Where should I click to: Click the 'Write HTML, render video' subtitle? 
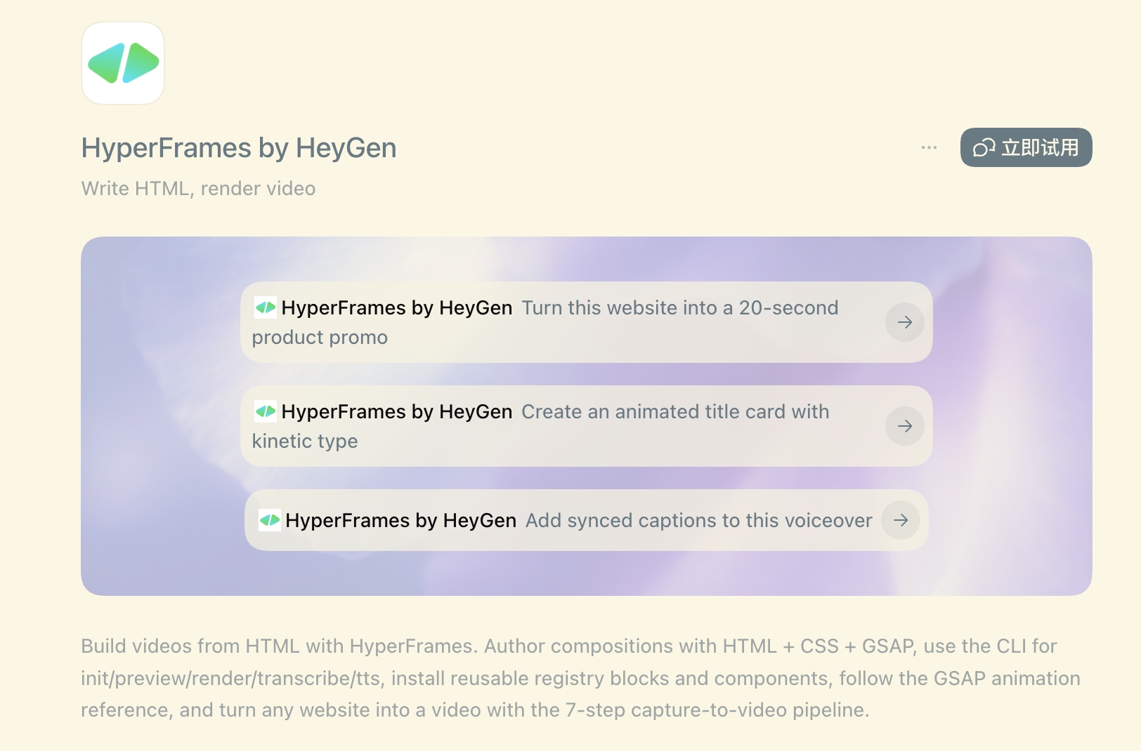pyautogui.click(x=198, y=189)
